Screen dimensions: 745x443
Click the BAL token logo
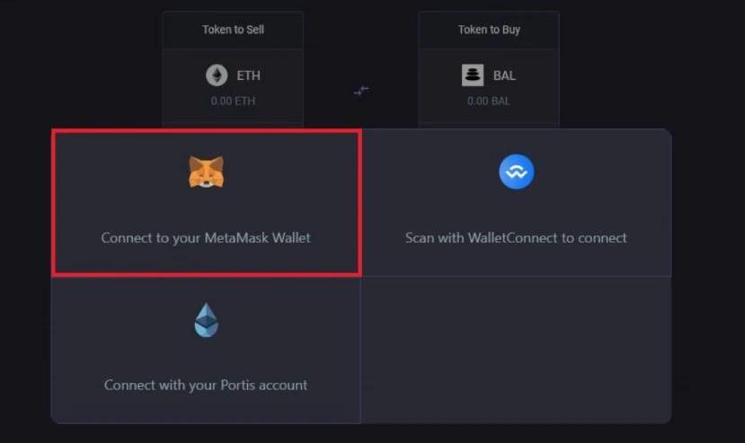[x=473, y=75]
